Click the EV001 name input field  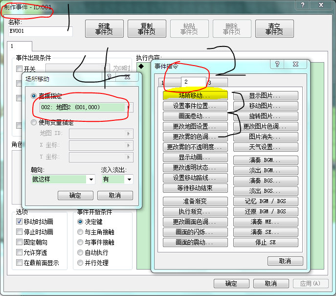(40, 31)
